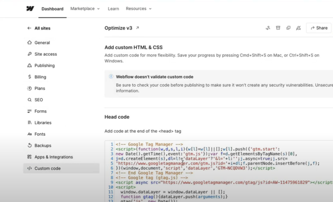Viewport: 333px width, 202px height.
Task: Click 'Add code at the end of the <head> tag'
Action: pyautogui.click(x=143, y=131)
